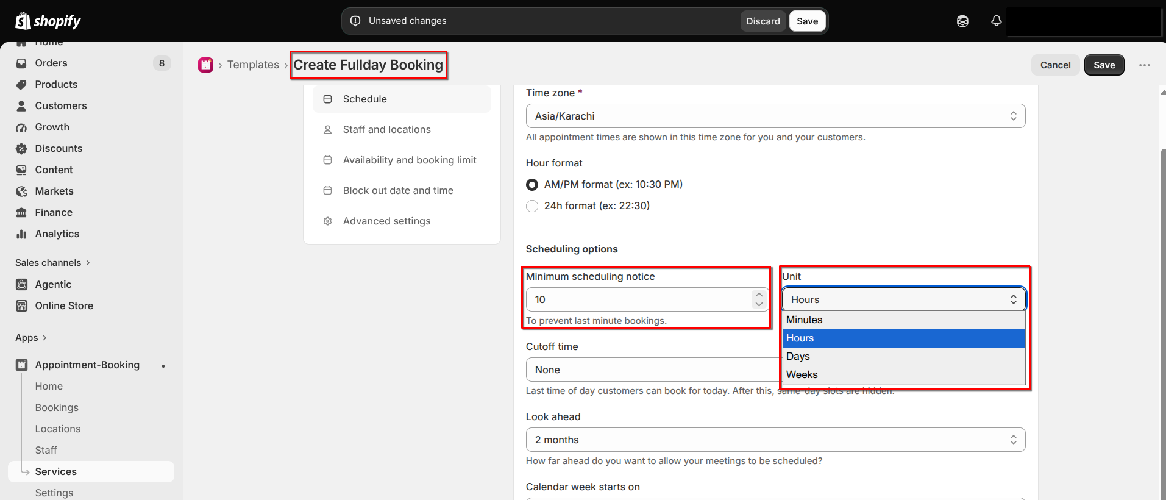The width and height of the screenshot is (1166, 500).
Task: Click the Online Store icon
Action: [21, 306]
